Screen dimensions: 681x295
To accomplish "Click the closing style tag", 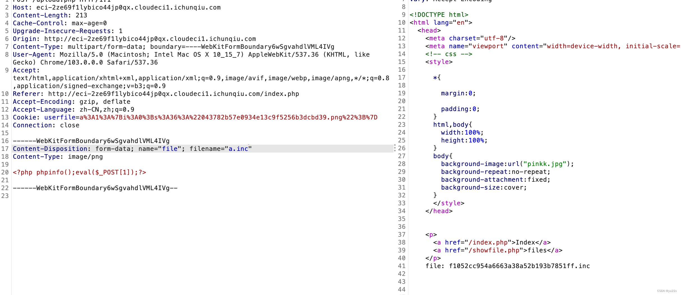I will coord(449,203).
